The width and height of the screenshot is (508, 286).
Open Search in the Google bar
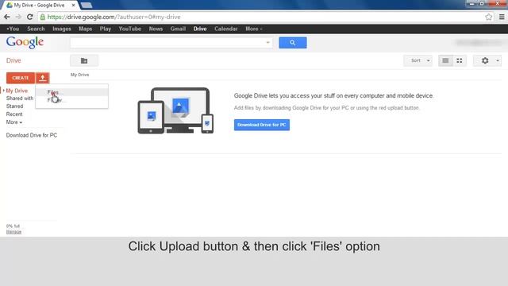click(x=36, y=29)
